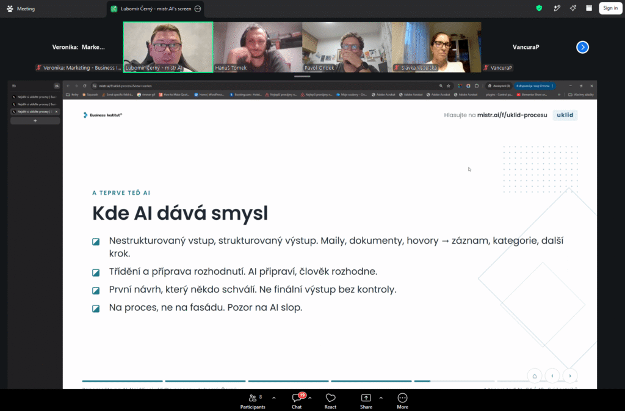Open the Send specific field bookmark
Viewport: 625px width, 411px height.
117,95
